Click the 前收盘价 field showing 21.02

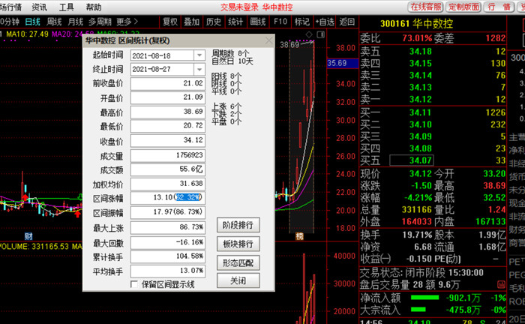pos(168,83)
